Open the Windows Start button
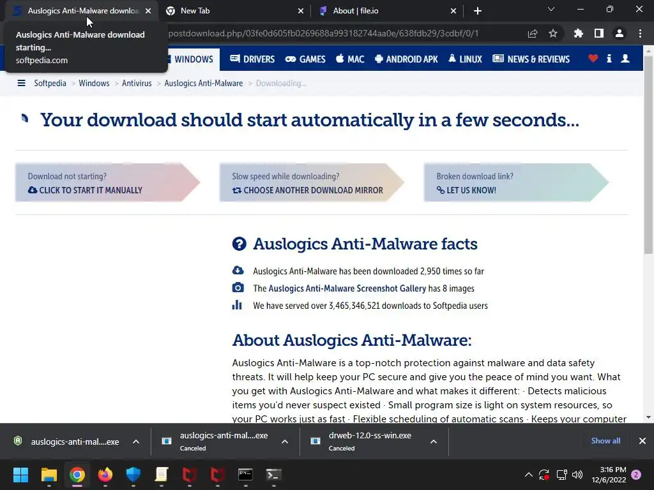 point(20,475)
